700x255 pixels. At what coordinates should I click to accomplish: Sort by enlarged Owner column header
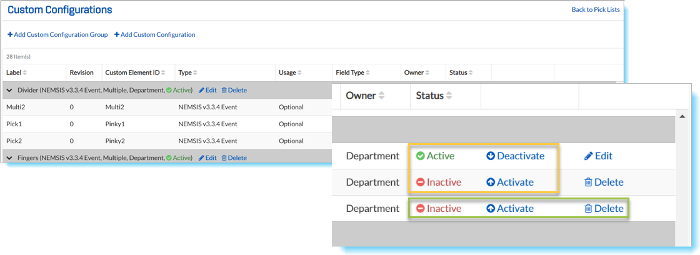point(366,96)
